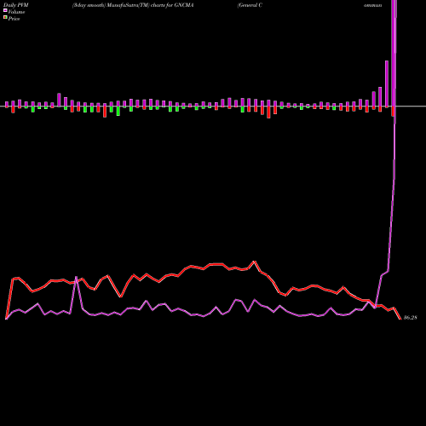Click the Price legend color swatch
This screenshot has width=426, height=426.
tap(5, 18)
